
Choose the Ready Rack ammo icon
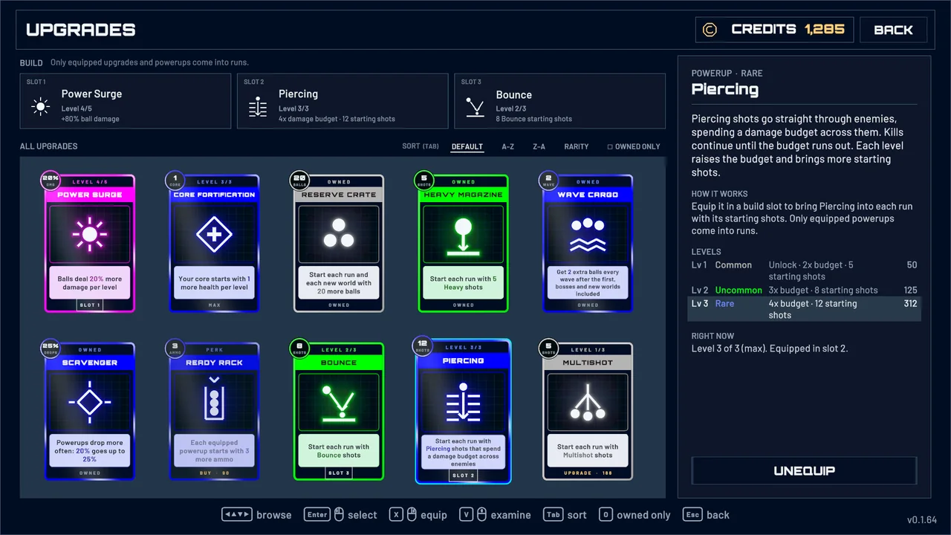(x=214, y=401)
